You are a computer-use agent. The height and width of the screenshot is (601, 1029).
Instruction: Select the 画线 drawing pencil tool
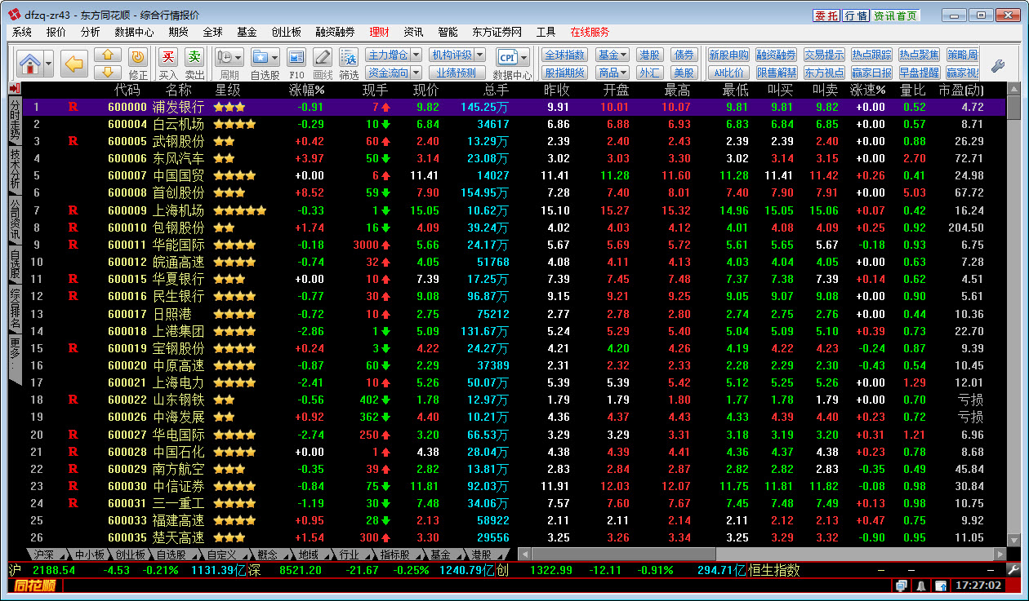[323, 57]
